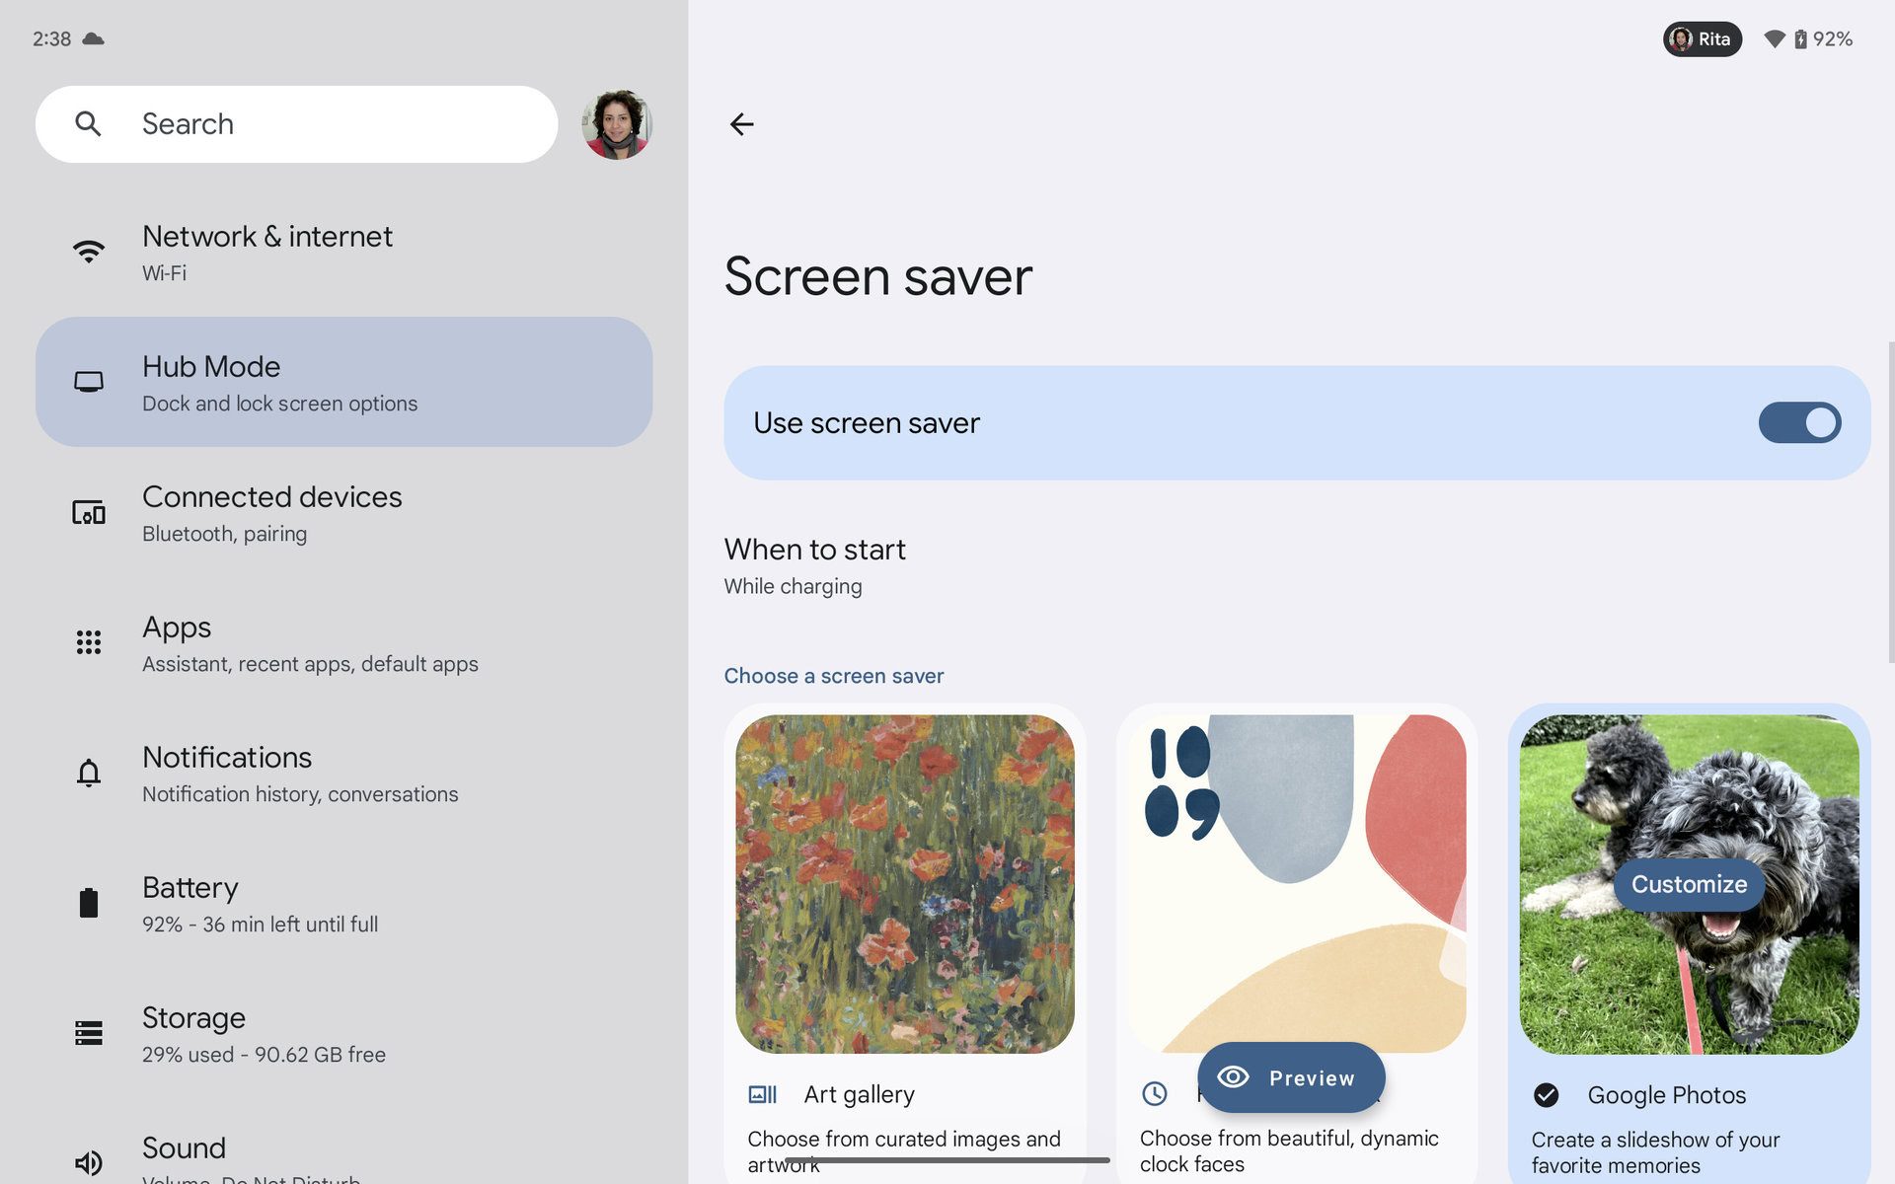Select Art gallery screen saver
The image size is (1895, 1184).
904,884
